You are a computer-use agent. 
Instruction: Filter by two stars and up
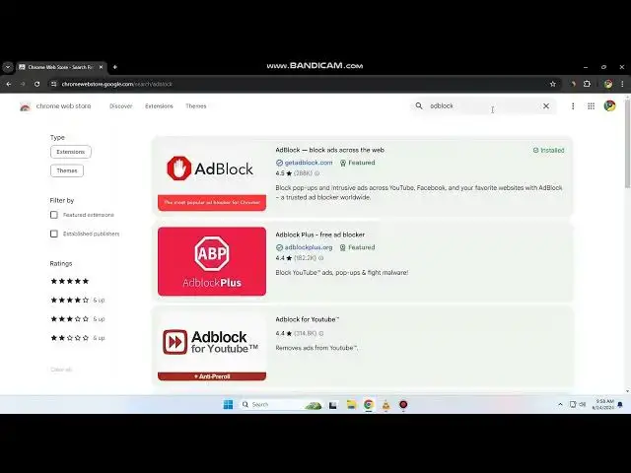click(x=77, y=338)
